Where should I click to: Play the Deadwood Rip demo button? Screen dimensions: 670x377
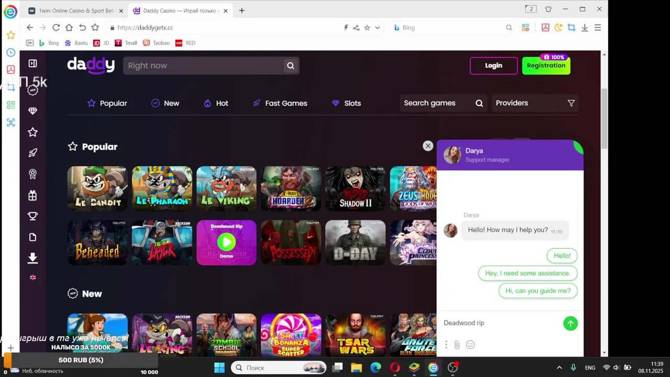(x=227, y=242)
